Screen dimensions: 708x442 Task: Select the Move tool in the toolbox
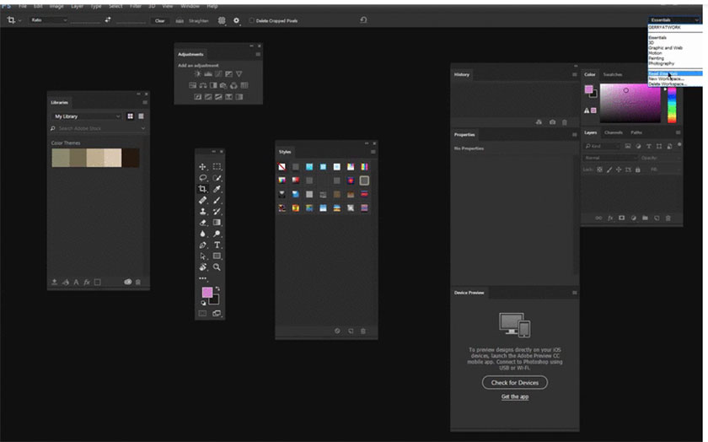pos(203,167)
